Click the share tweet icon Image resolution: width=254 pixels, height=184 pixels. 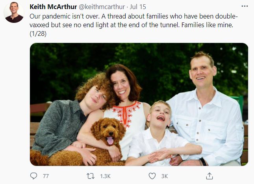coord(210,176)
